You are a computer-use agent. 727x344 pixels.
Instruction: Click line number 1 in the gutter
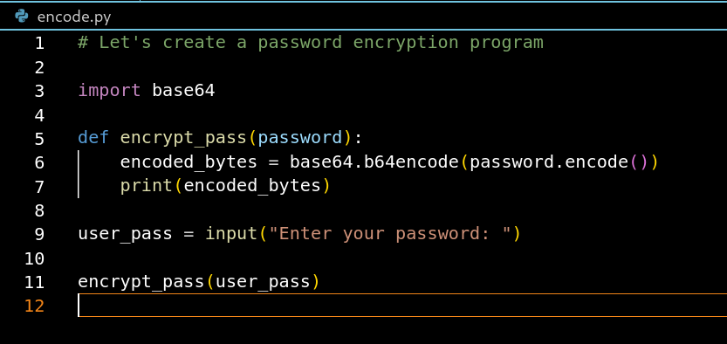[39, 43]
